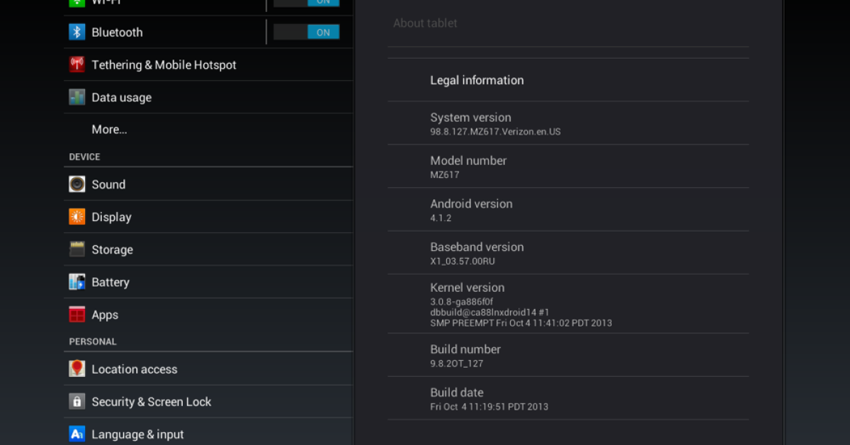
Task: Click the Tethering & Mobile Hotspot icon
Action: coord(76,65)
